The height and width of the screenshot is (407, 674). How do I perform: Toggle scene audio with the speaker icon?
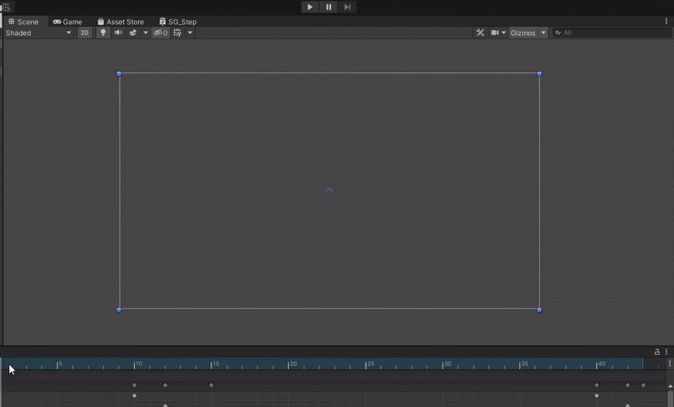(x=118, y=33)
